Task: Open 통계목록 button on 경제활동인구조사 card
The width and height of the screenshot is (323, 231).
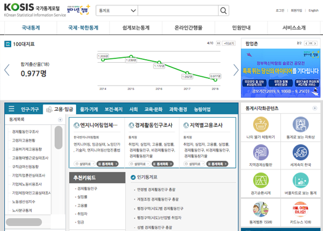Action: [162, 164]
